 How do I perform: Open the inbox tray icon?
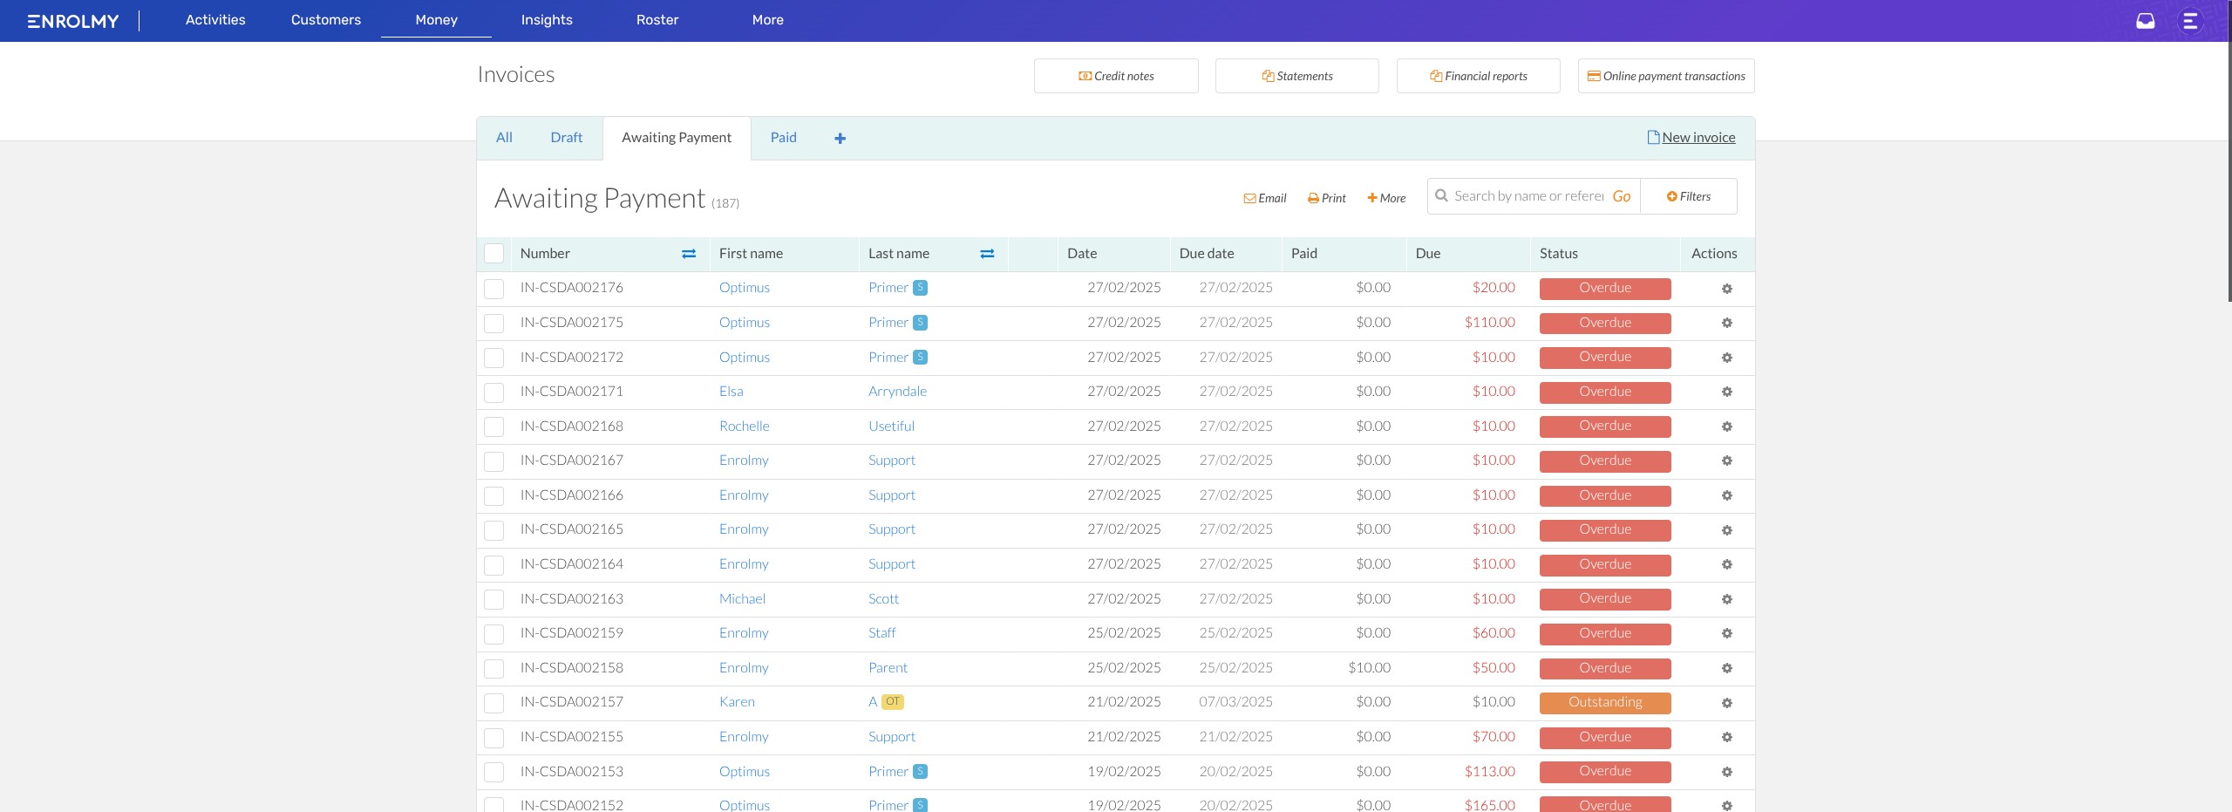pos(2145,20)
